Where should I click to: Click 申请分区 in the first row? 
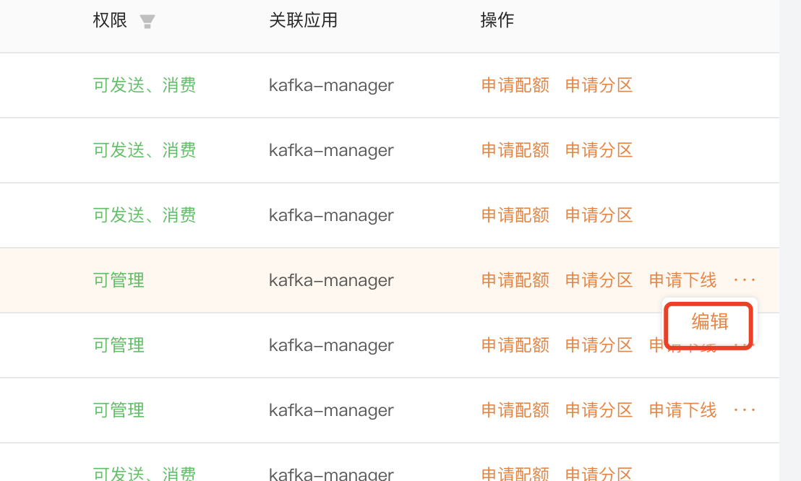(599, 85)
